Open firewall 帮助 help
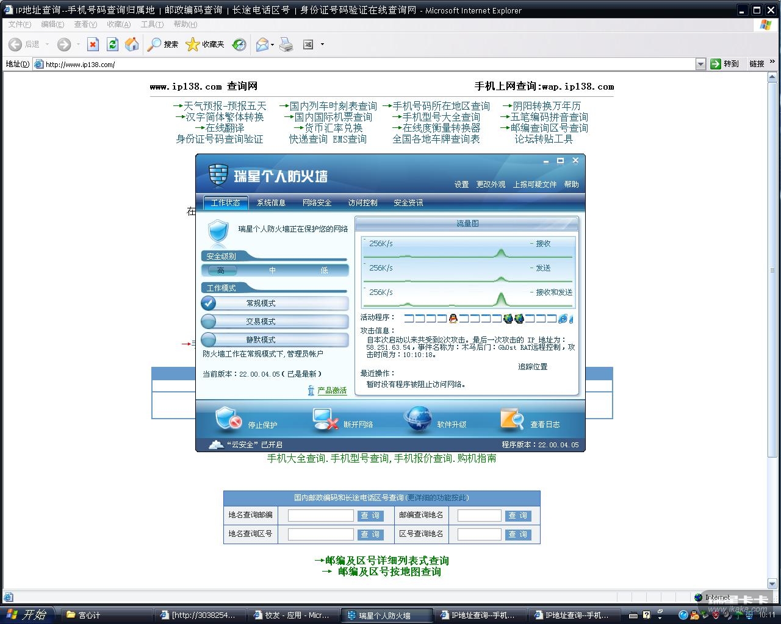This screenshot has height=624, width=781. pos(572,185)
